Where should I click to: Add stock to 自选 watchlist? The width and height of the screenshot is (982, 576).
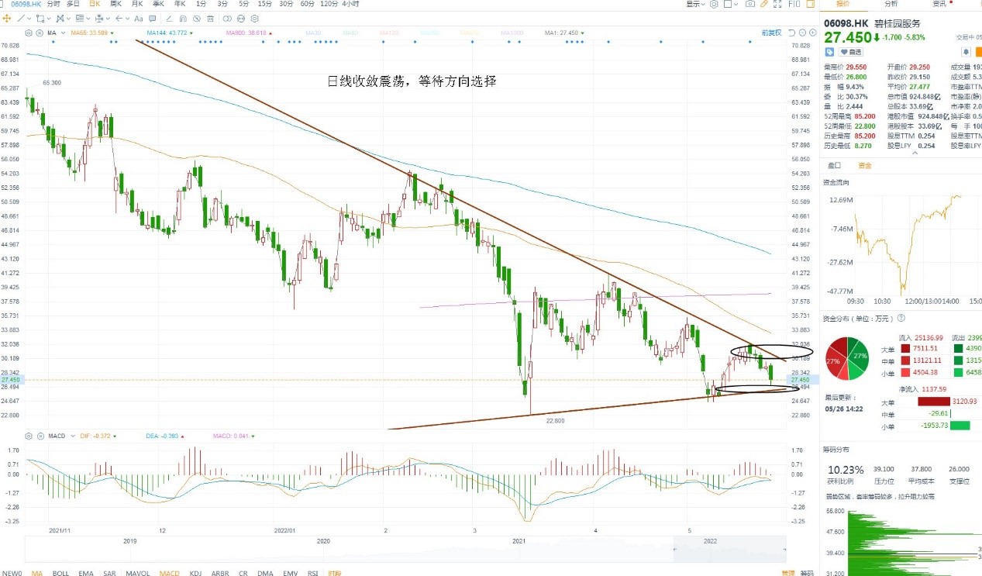[850, 52]
